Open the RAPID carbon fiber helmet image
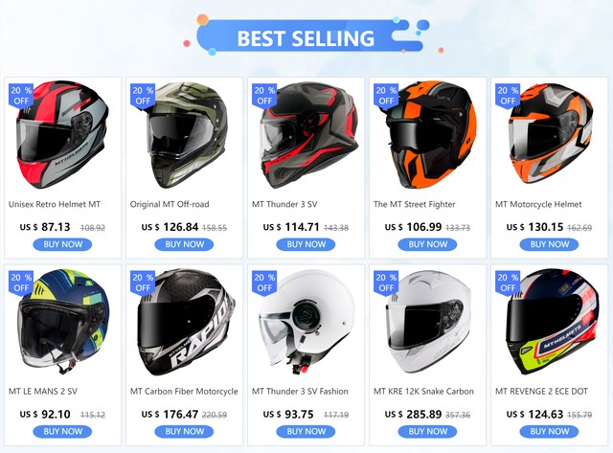The height and width of the screenshot is (453, 613). pos(185,322)
